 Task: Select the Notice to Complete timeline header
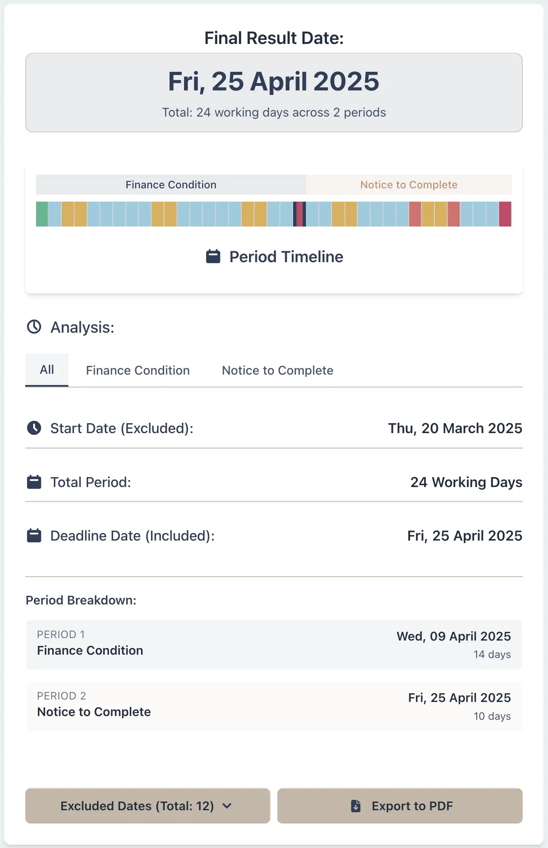409,185
